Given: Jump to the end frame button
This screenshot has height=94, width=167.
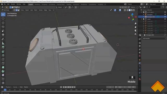Looking at the screenshot, I should [x=75, y=87].
